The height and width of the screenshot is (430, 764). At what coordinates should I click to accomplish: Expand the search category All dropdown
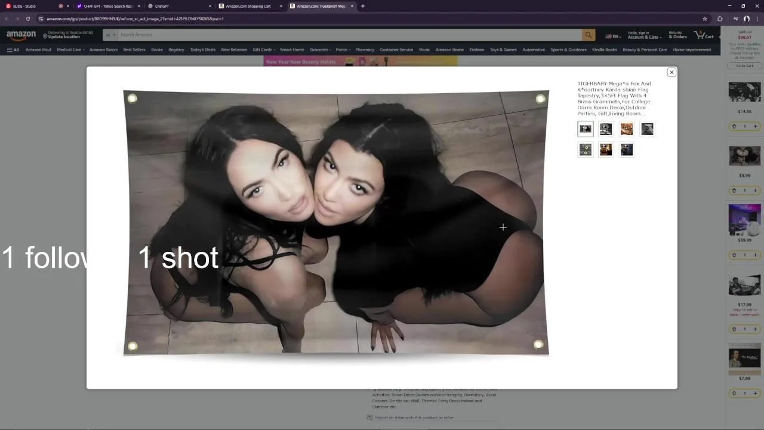click(110, 35)
